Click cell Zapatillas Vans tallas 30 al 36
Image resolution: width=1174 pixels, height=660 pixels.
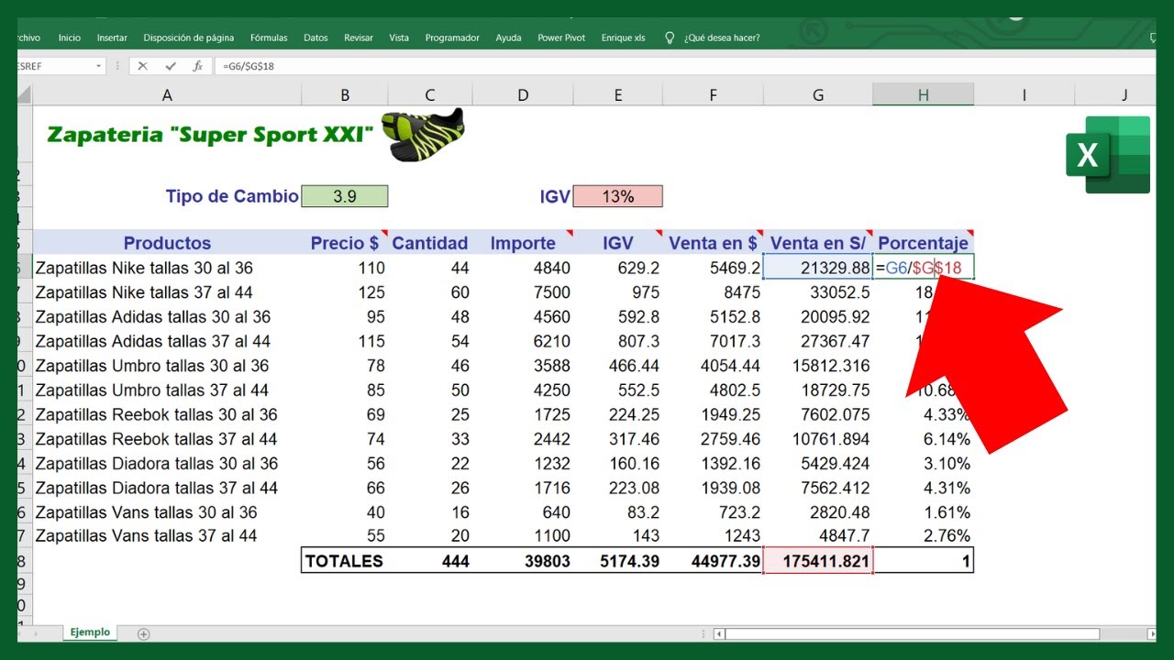pyautogui.click(x=167, y=512)
